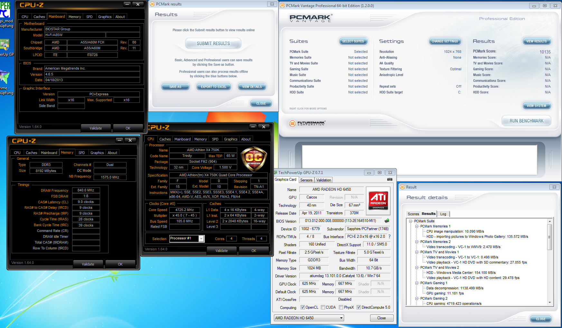Click the Close button in GPU-Z
Viewport: 562px width, 328px height.
(x=381, y=318)
